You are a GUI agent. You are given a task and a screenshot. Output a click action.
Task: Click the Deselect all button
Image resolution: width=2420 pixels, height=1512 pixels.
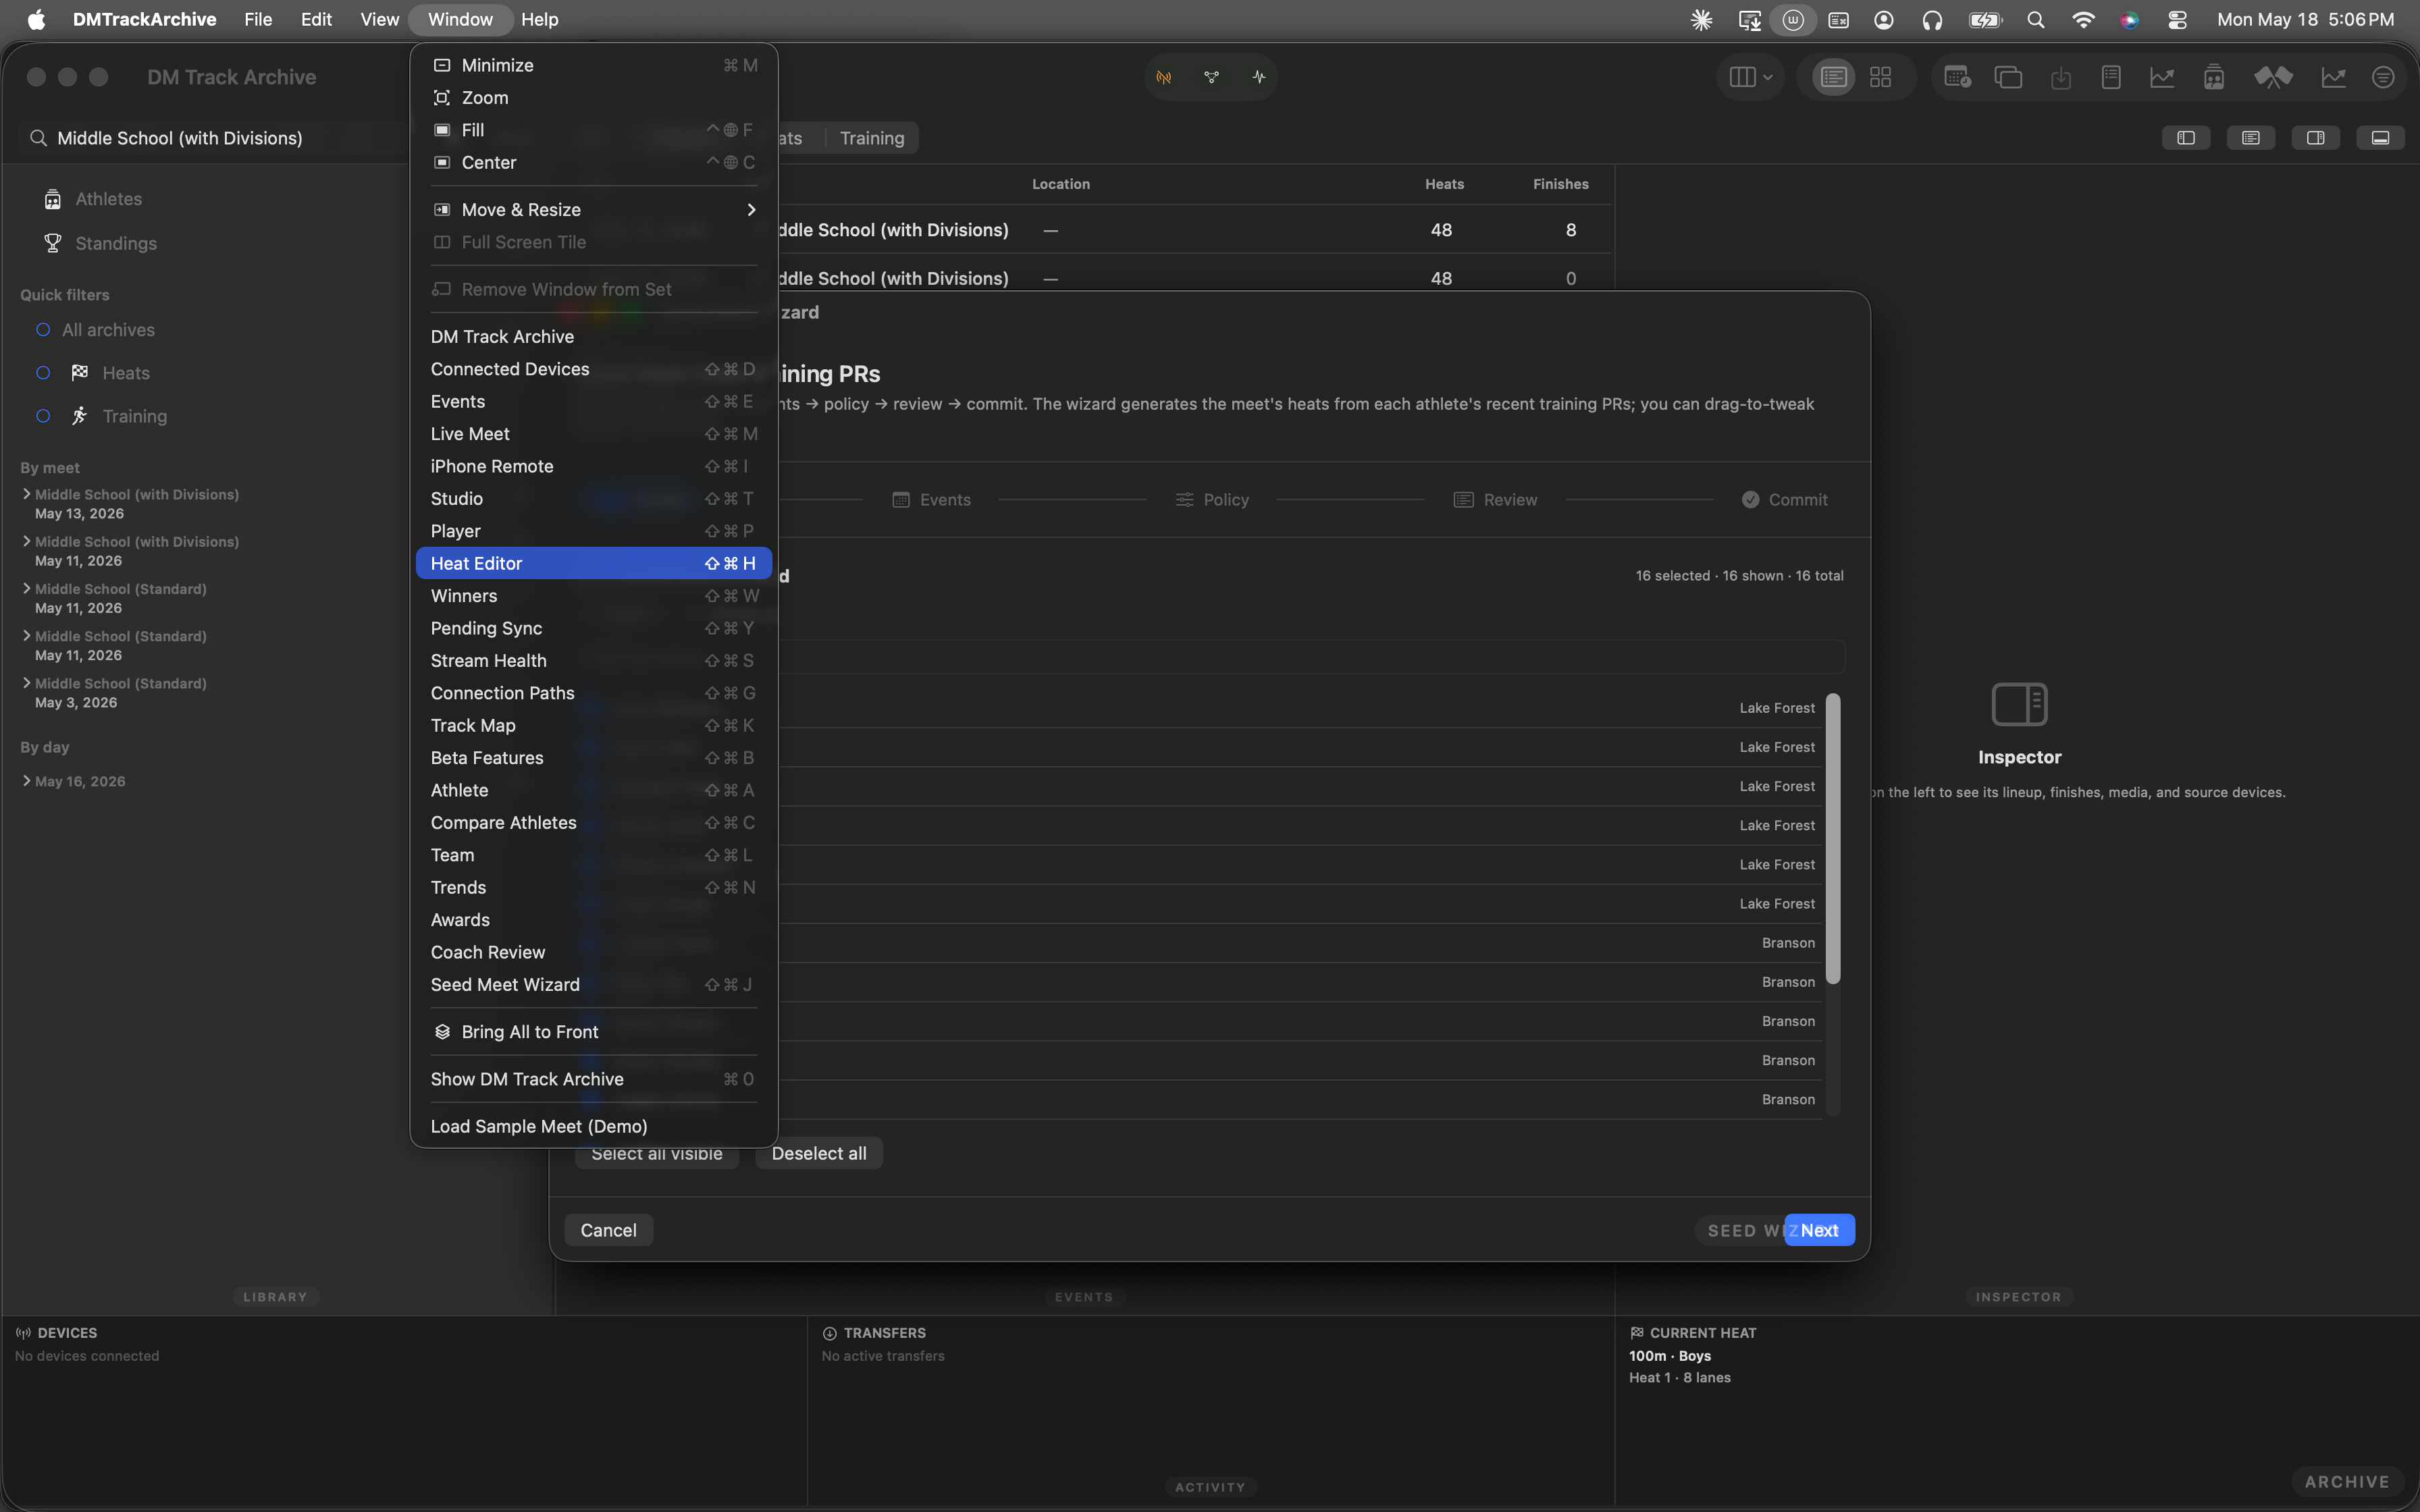click(819, 1153)
